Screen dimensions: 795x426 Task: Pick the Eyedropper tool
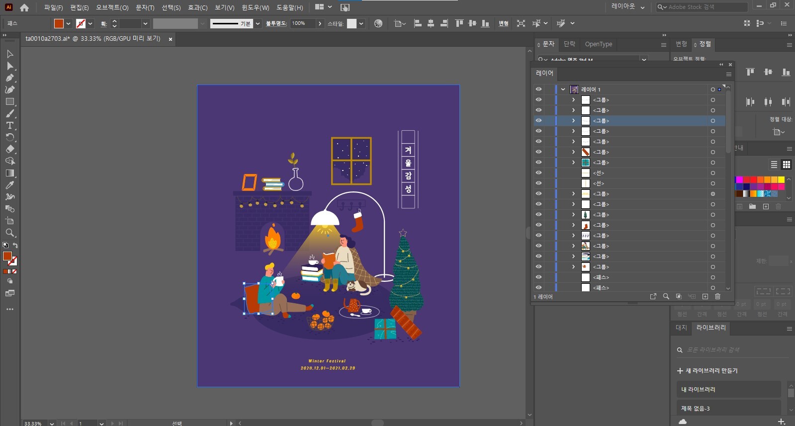(9, 185)
